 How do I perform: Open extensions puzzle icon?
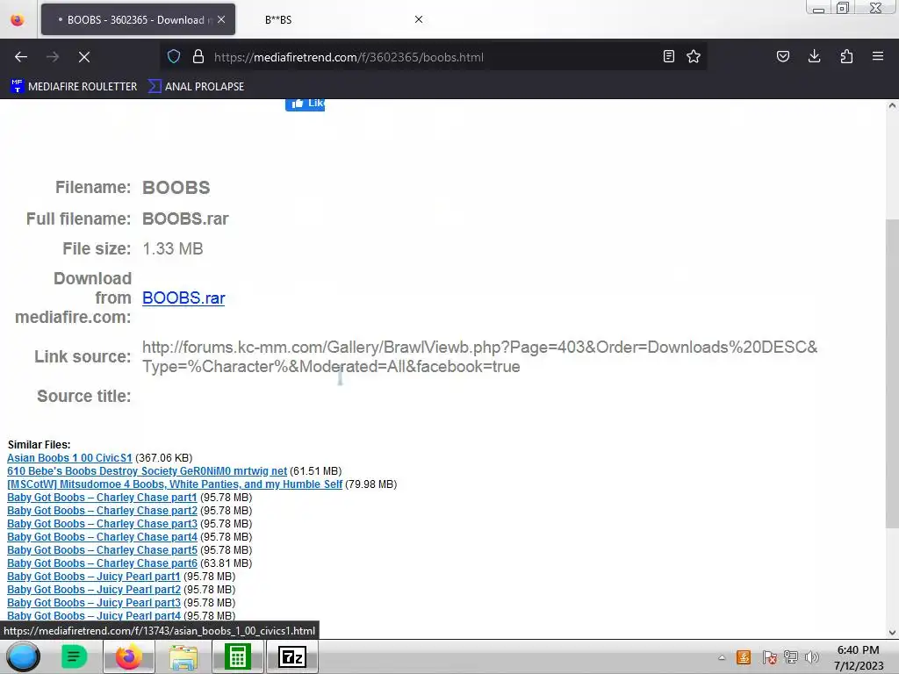click(x=846, y=56)
